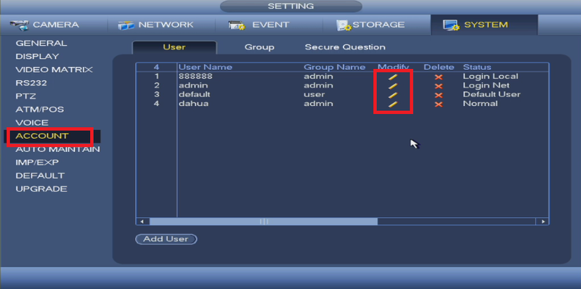Switch to the NETWORK tab
Image resolution: width=581 pixels, height=289 pixels.
pos(155,25)
